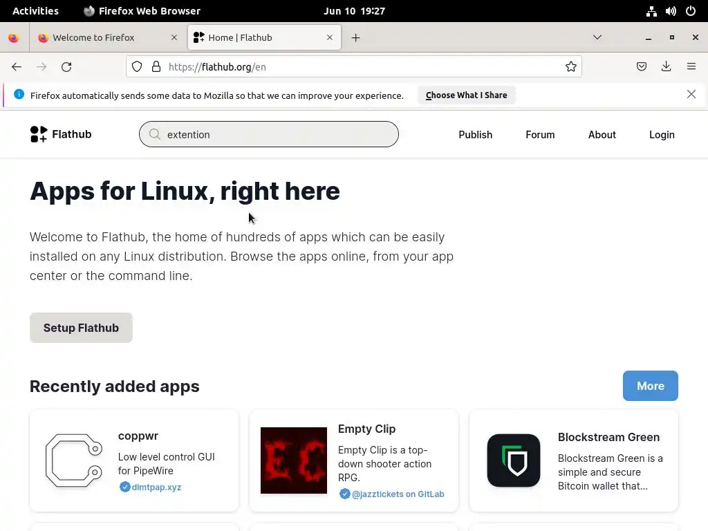This screenshot has width=708, height=531.
Task: Click the Flathub logo
Action: [x=61, y=134]
